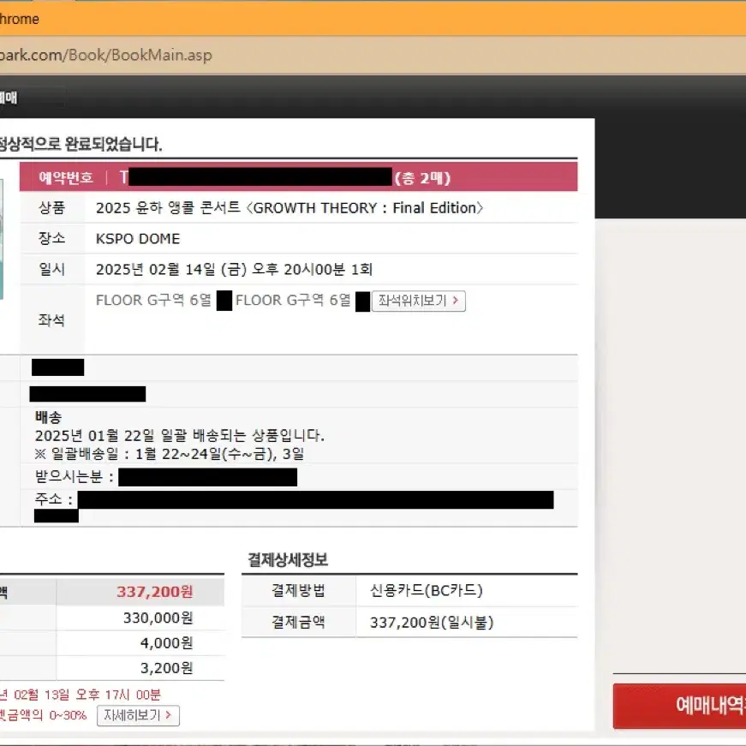This screenshot has height=746, width=746.
Task: Click the delivery fee '3,200원'
Action: [166, 668]
